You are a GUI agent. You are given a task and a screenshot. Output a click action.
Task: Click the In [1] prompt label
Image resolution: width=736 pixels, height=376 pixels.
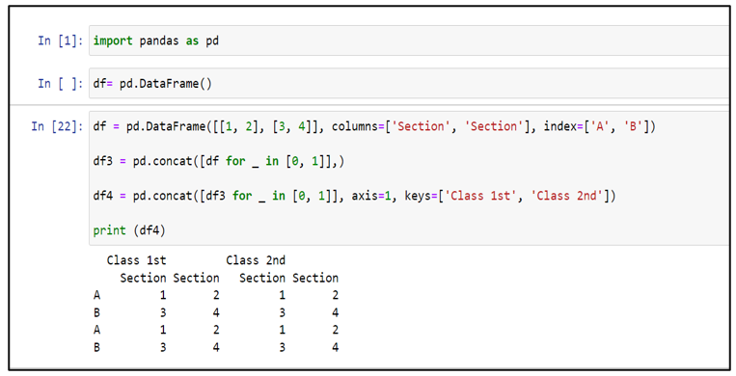[x=60, y=40]
